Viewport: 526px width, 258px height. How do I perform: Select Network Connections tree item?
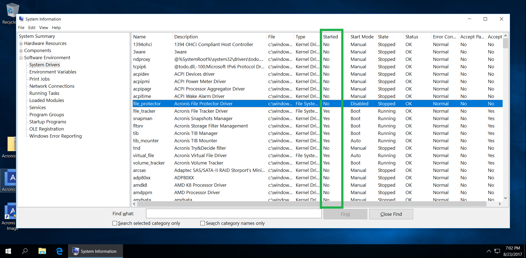(52, 86)
